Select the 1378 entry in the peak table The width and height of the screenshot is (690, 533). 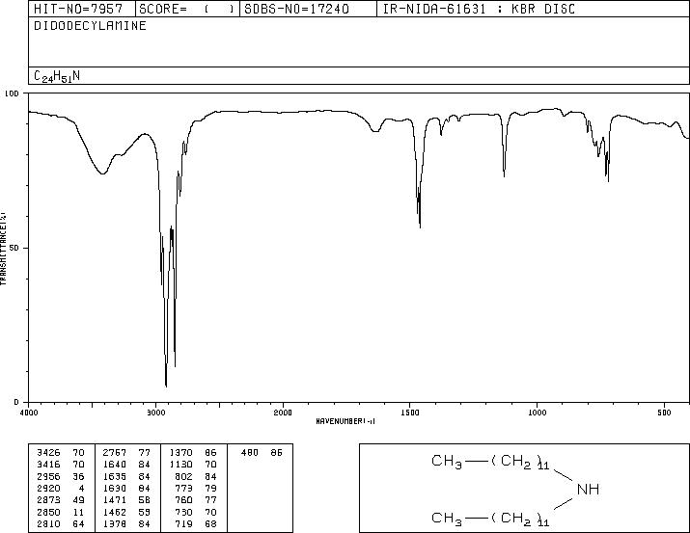tap(115, 524)
